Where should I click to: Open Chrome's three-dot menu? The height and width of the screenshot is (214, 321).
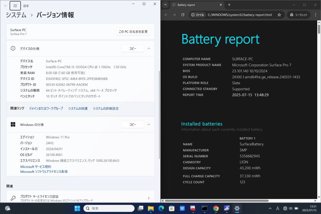pyautogui.click(x=315, y=15)
